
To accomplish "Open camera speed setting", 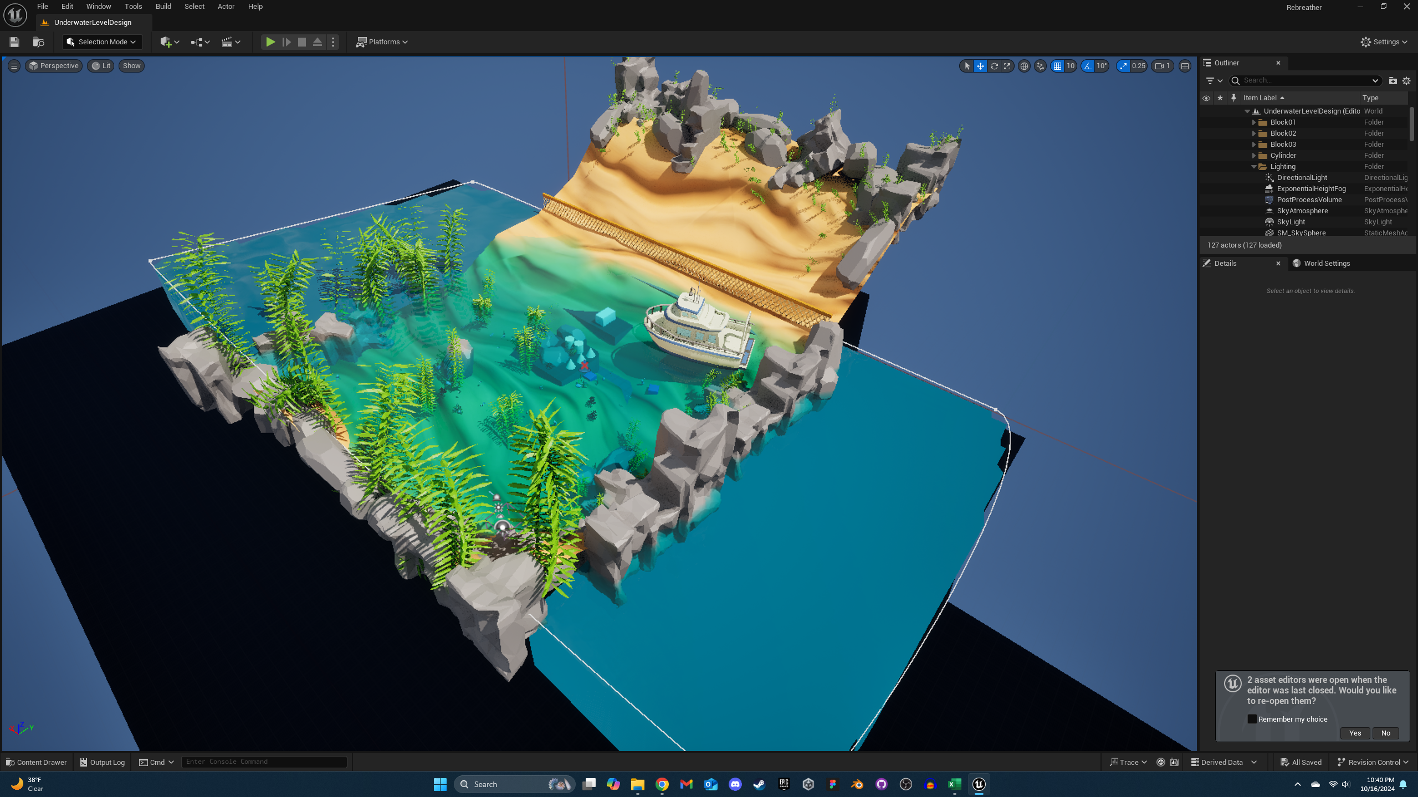I will (1163, 66).
